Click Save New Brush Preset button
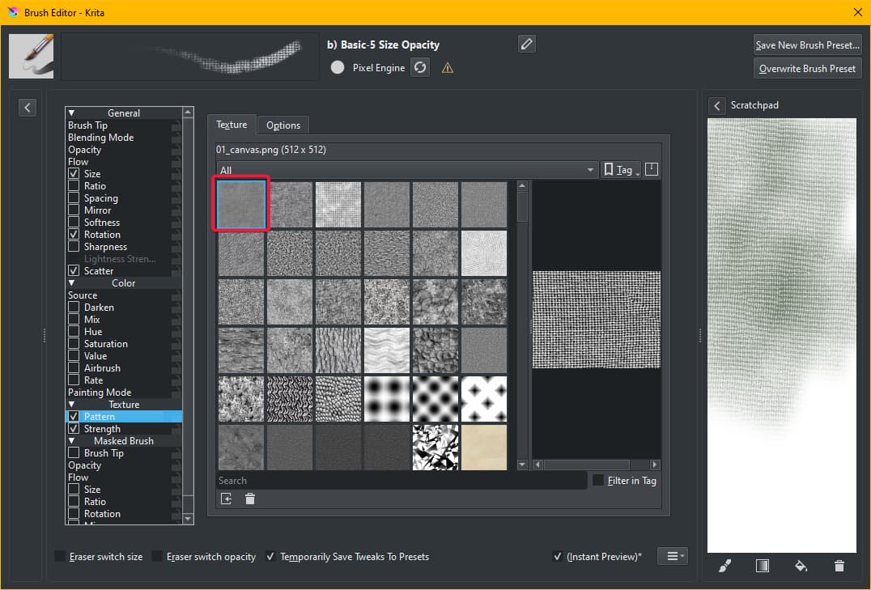Viewport: 871px width, 590px height. tap(807, 45)
